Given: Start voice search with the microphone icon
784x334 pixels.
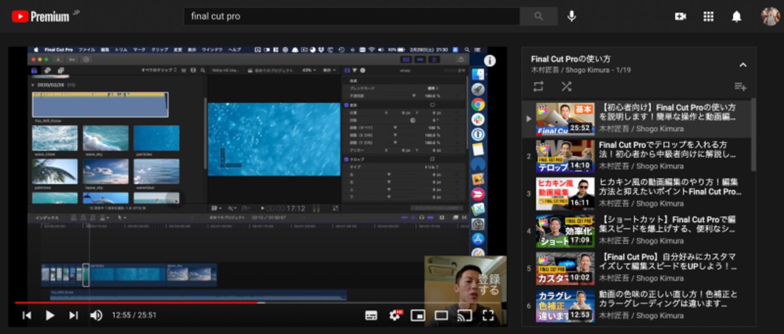Looking at the screenshot, I should coord(572,16).
